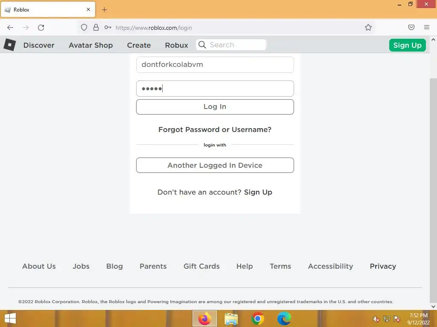Click the Roblox logo icon
The width and height of the screenshot is (437, 327).
[9, 44]
